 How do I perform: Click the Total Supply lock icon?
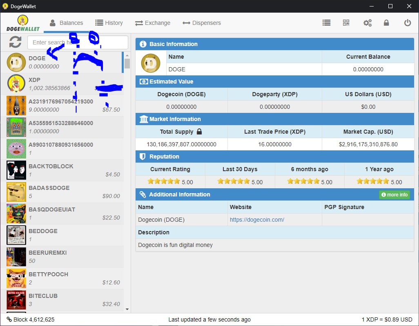pyautogui.click(x=199, y=132)
